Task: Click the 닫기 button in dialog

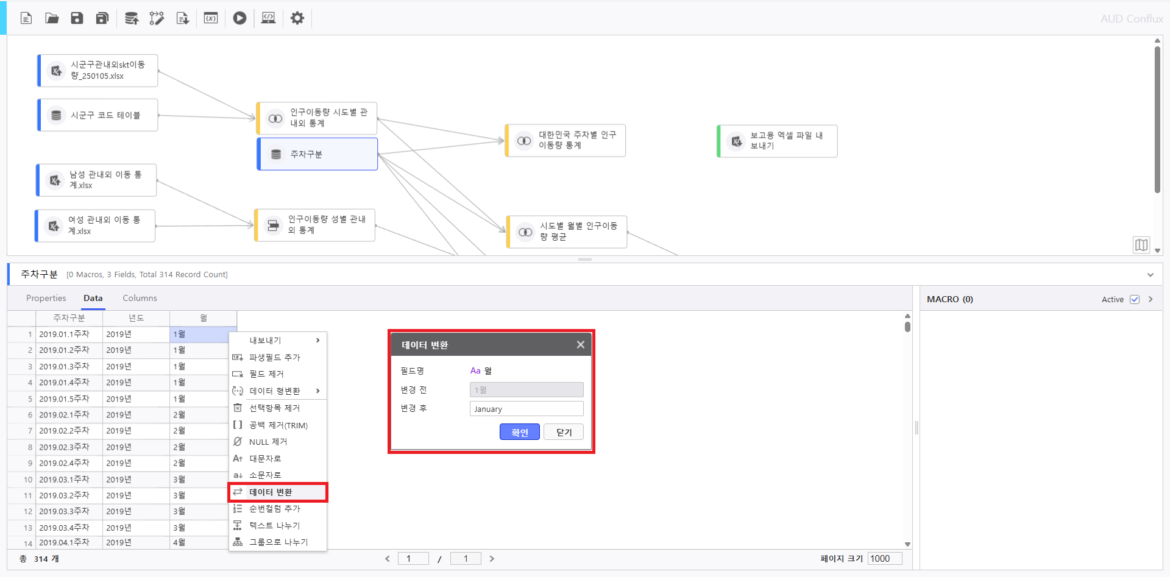Action: coord(564,432)
